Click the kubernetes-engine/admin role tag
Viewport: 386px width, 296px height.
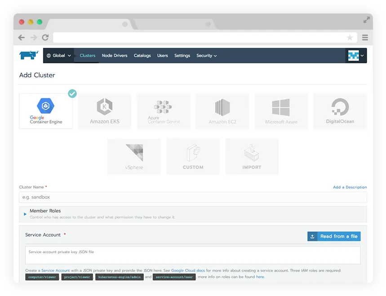tap(120, 277)
